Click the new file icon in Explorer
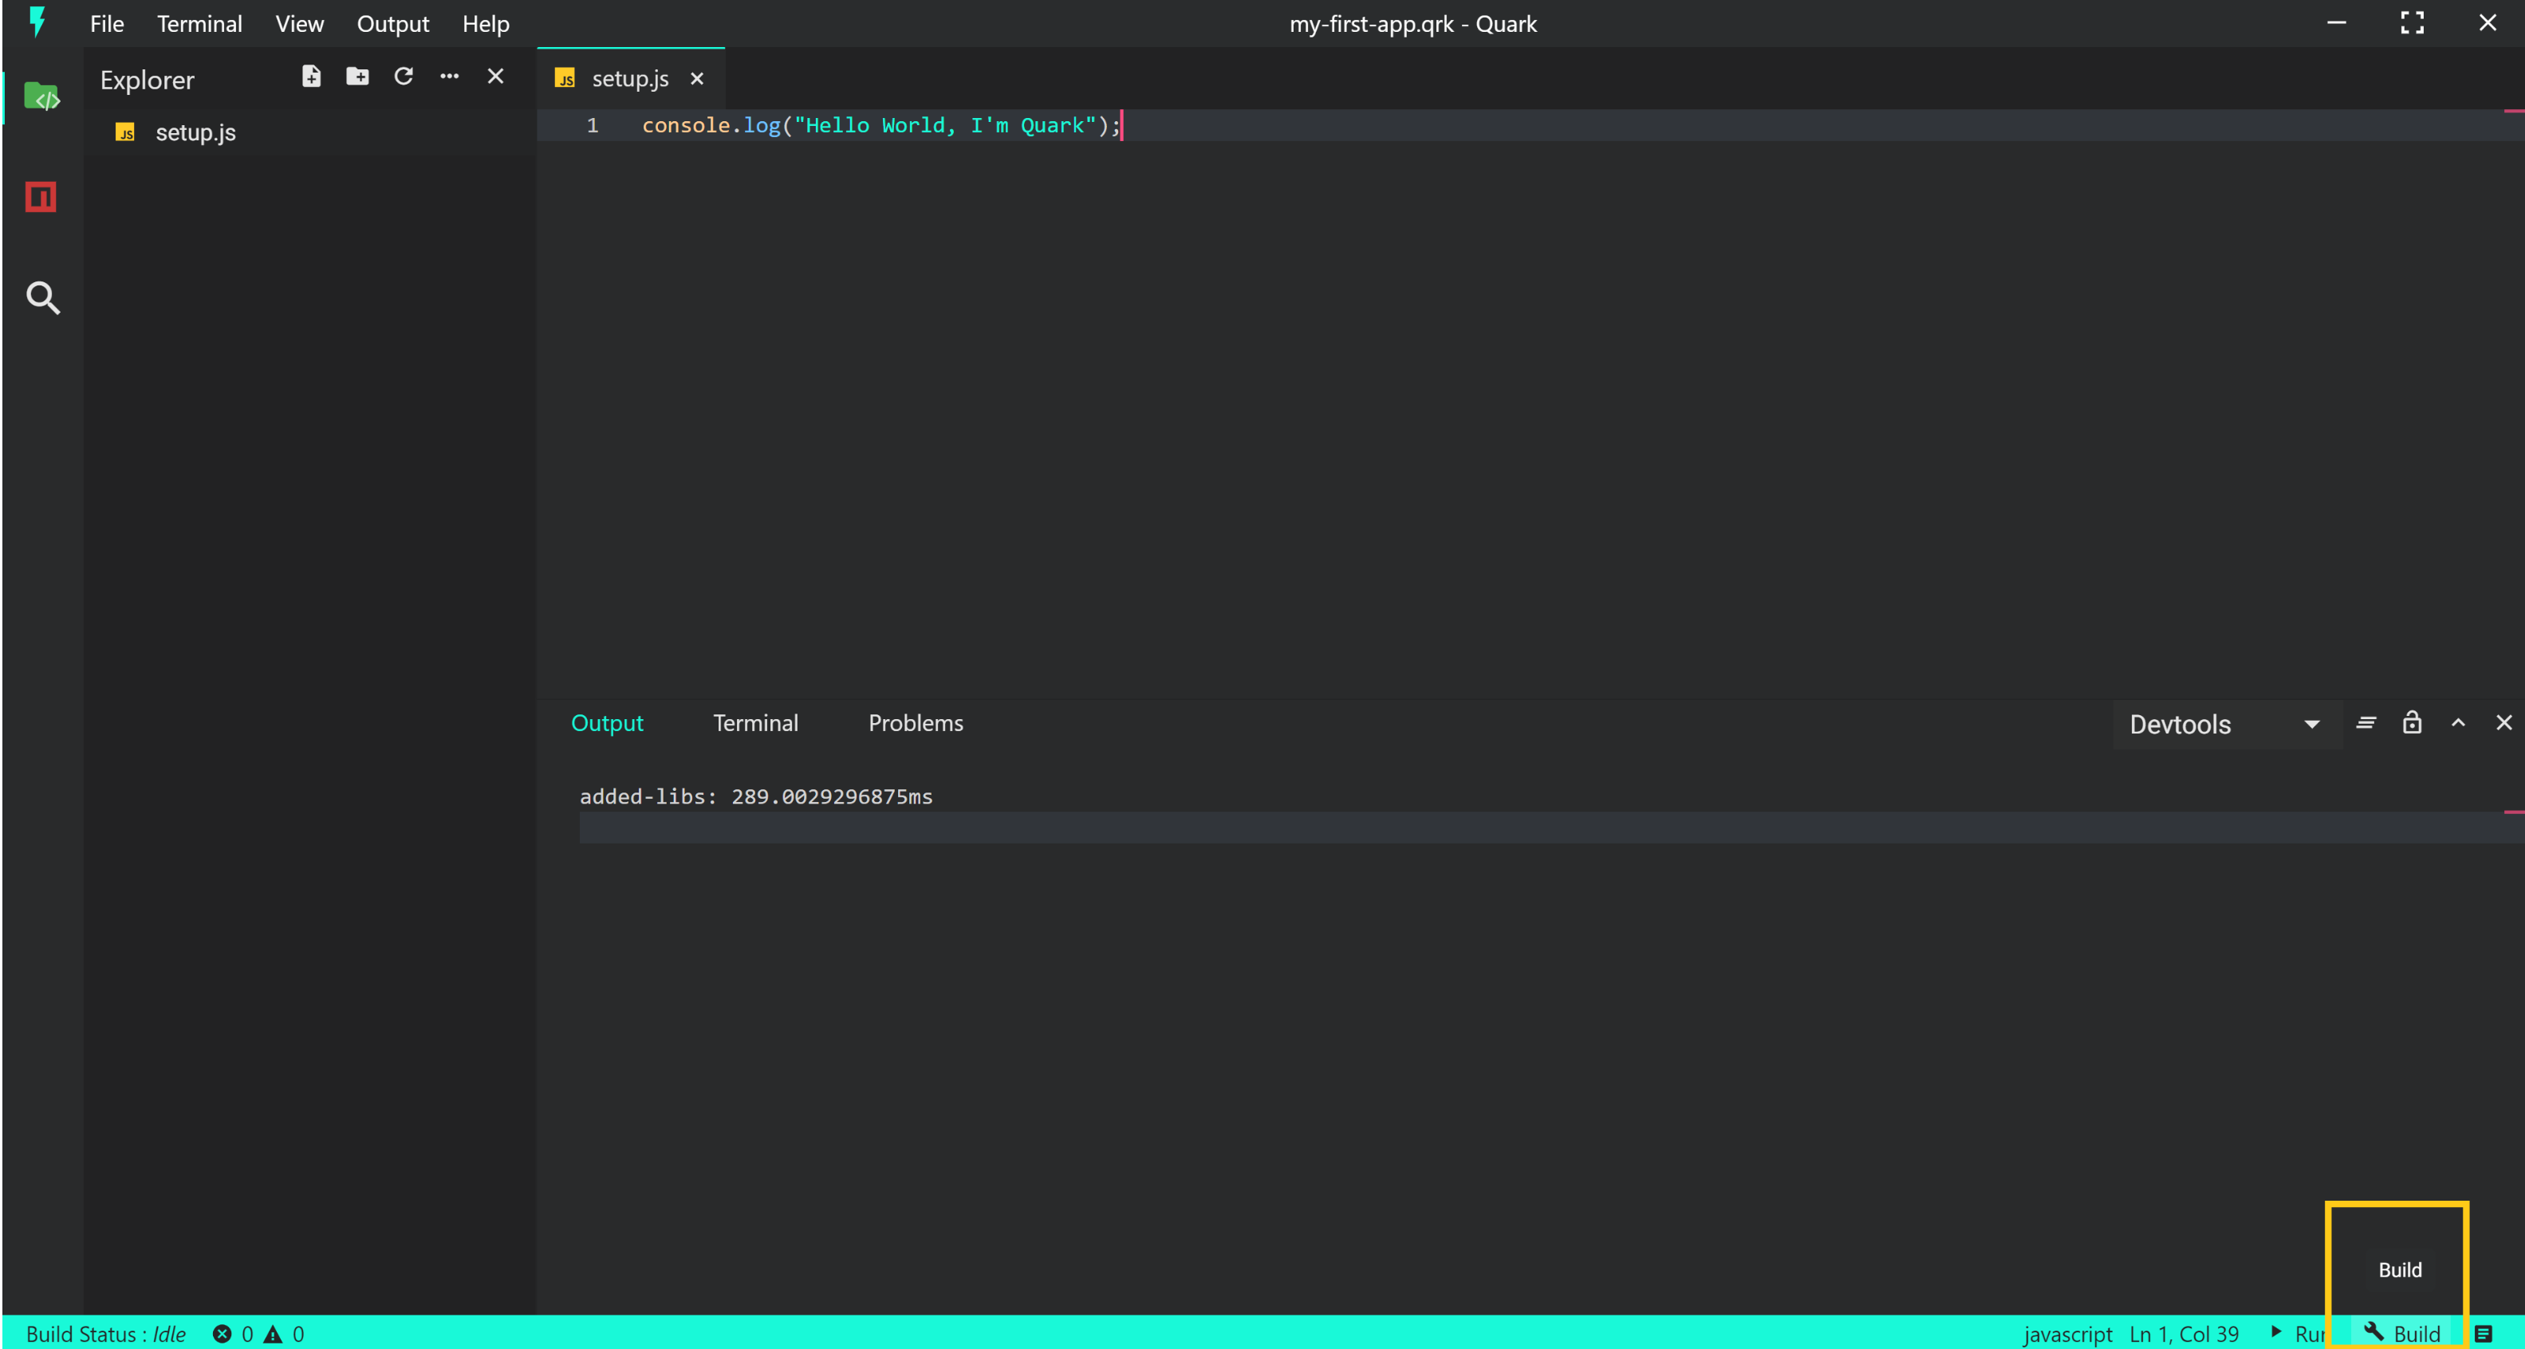The width and height of the screenshot is (2525, 1349). (311, 77)
